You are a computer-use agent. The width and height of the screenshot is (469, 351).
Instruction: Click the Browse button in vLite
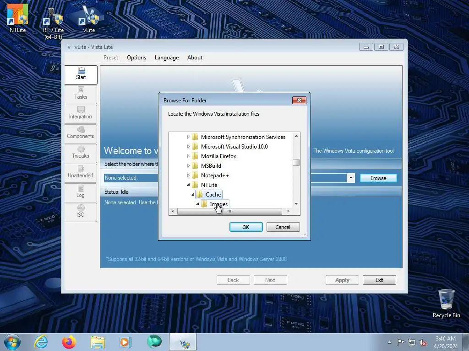378,178
